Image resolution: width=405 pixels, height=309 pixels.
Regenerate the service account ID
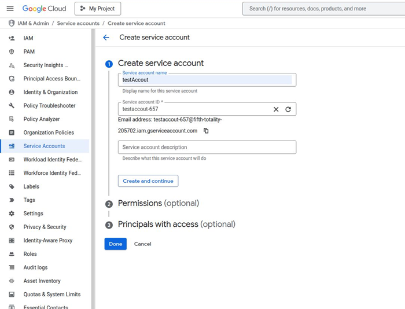tap(288, 109)
